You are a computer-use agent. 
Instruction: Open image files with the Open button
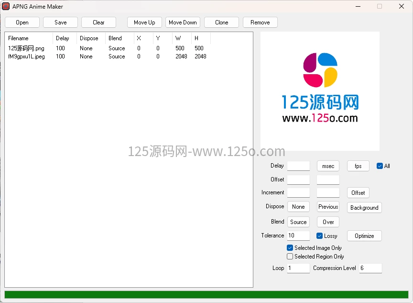point(22,22)
